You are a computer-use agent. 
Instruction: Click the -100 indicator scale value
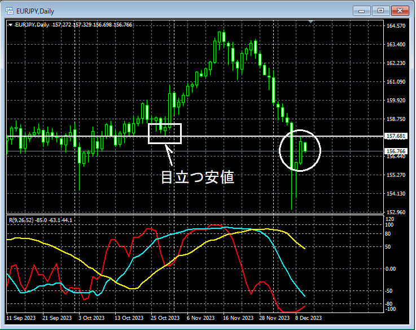click(x=390, y=309)
